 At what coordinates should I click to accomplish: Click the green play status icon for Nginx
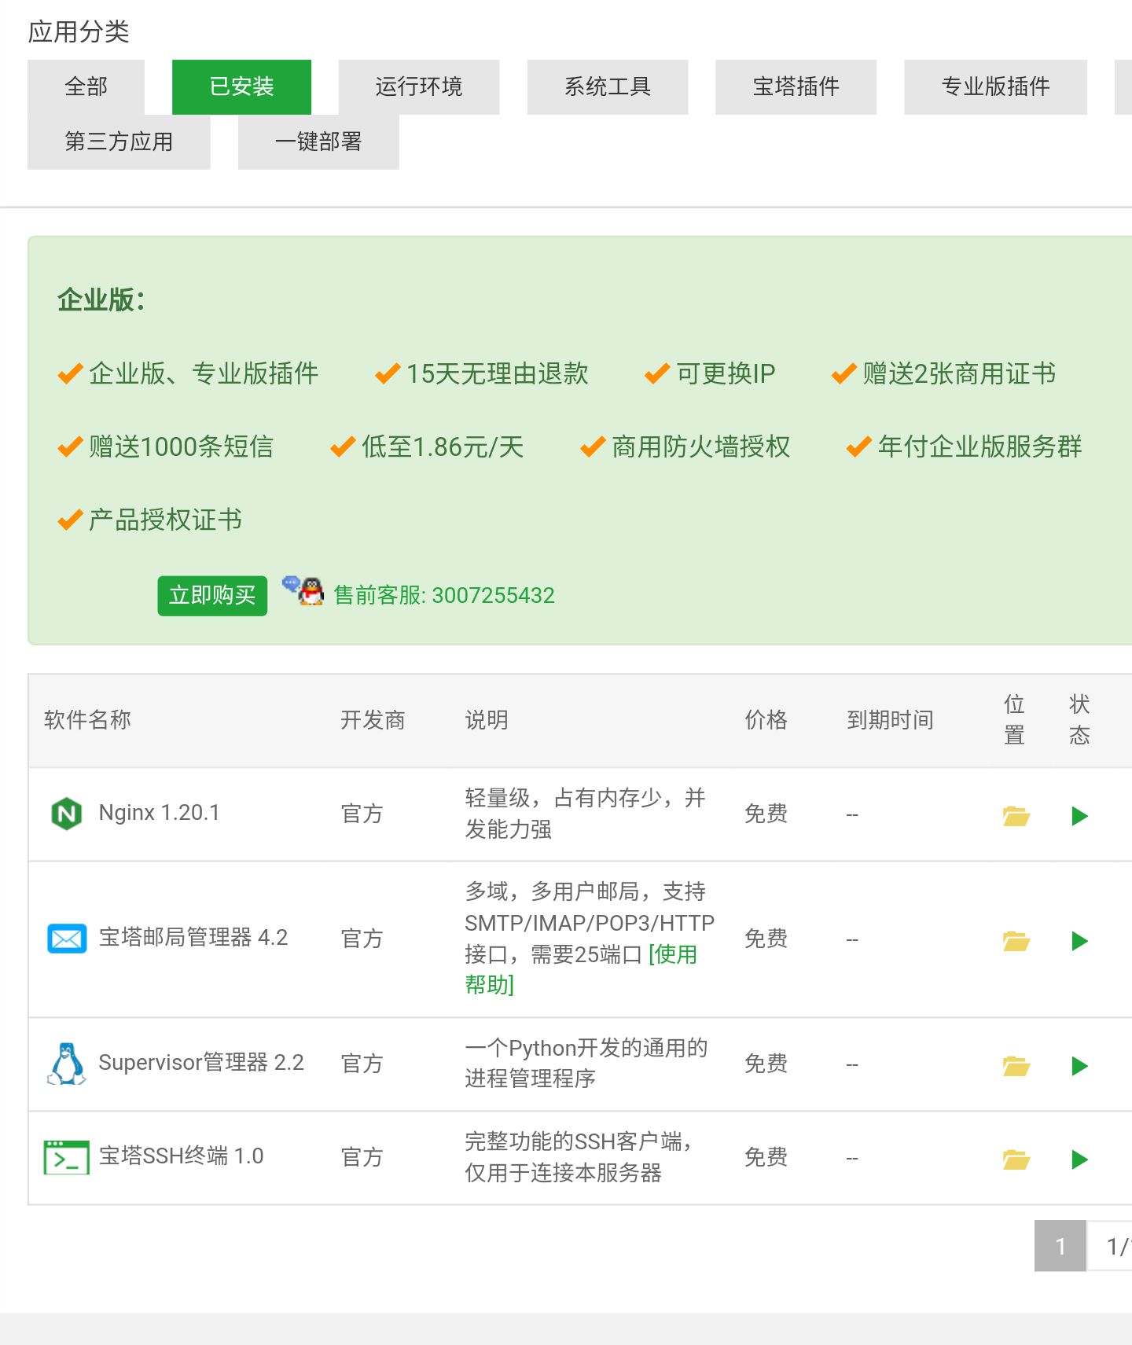(1079, 816)
